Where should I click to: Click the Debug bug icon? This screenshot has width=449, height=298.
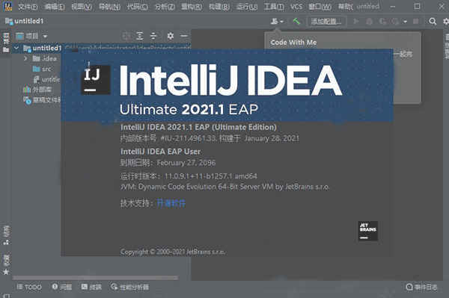[370, 22]
